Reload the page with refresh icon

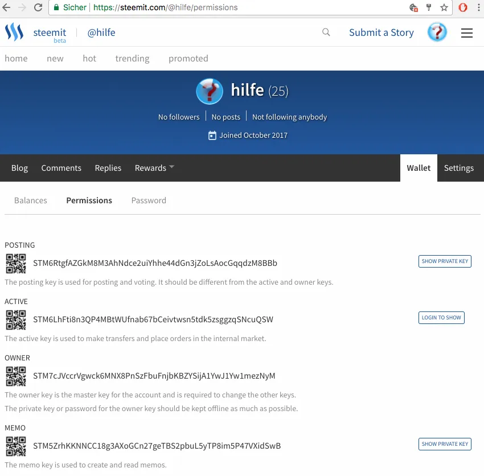[38, 7]
